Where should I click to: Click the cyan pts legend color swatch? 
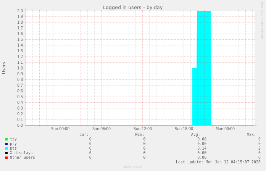point(6,148)
